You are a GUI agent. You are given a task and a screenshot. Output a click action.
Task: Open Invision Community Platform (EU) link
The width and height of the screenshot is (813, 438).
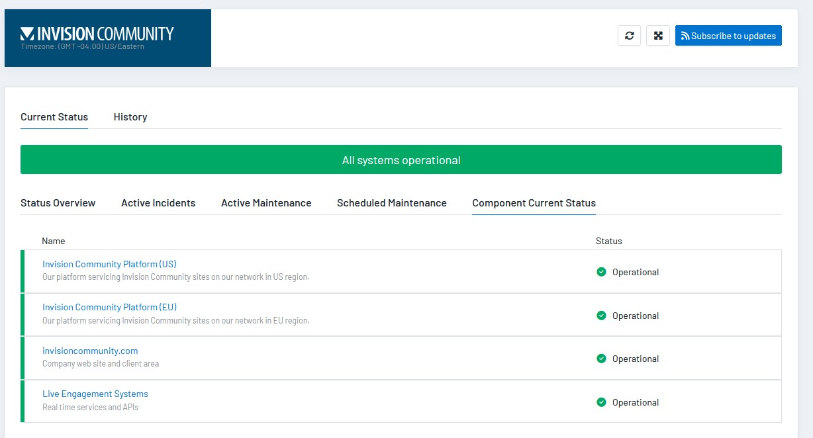pyautogui.click(x=109, y=307)
